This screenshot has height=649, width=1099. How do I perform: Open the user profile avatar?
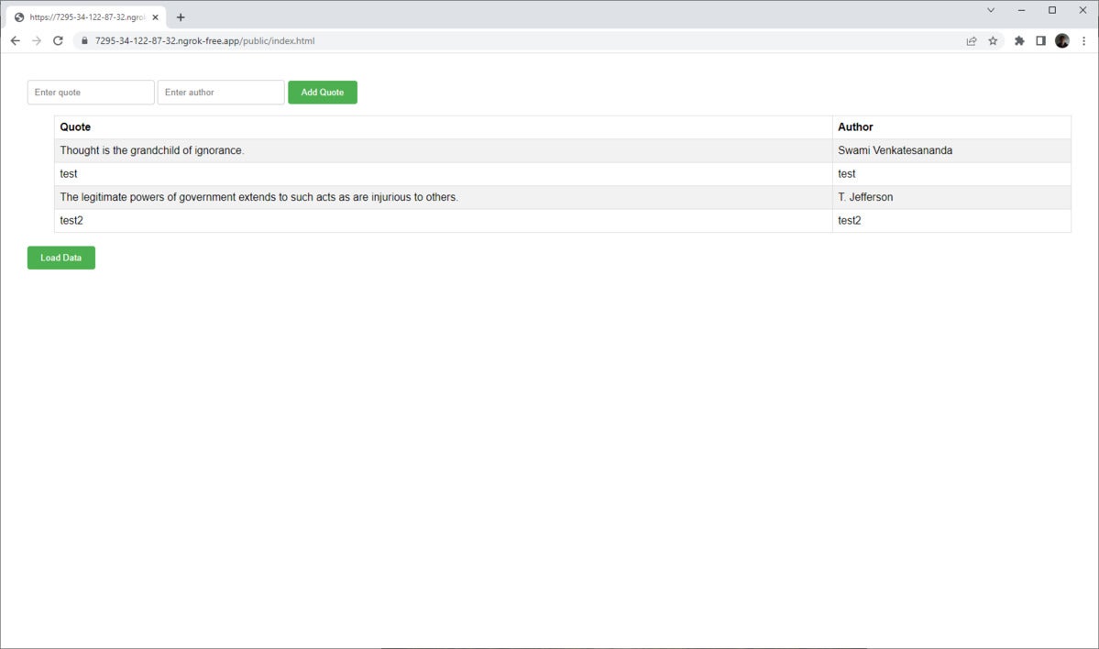click(1061, 40)
